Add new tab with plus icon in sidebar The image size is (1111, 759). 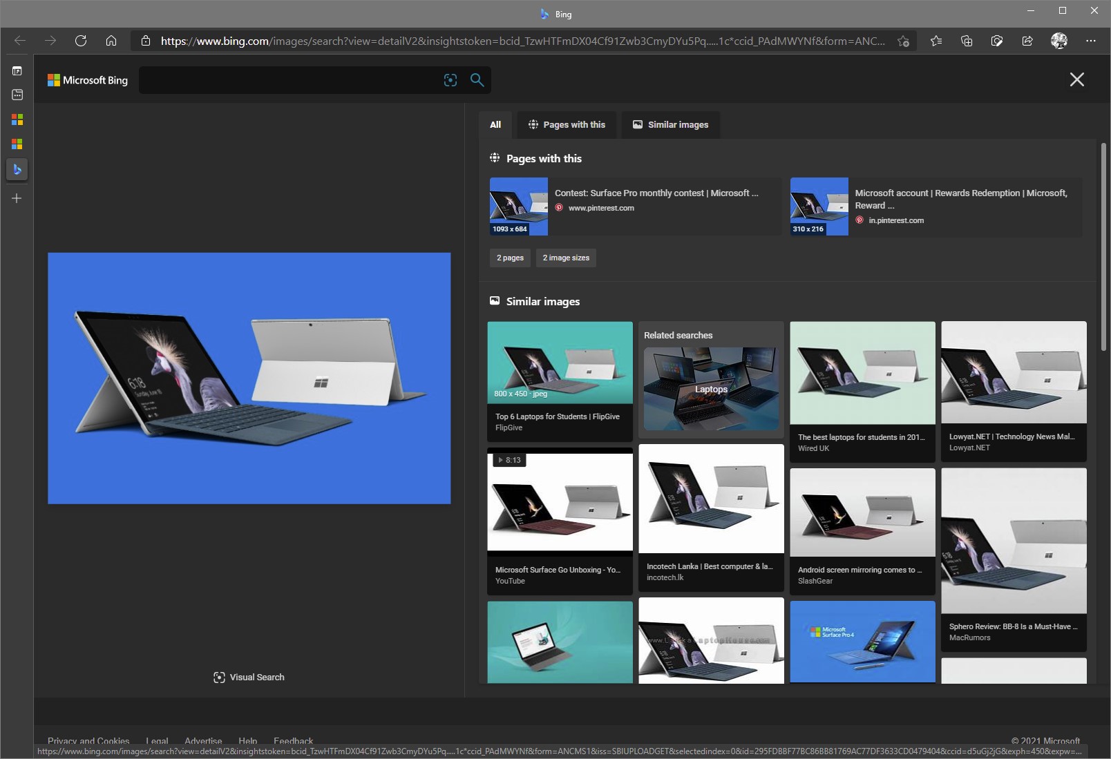[x=17, y=198]
